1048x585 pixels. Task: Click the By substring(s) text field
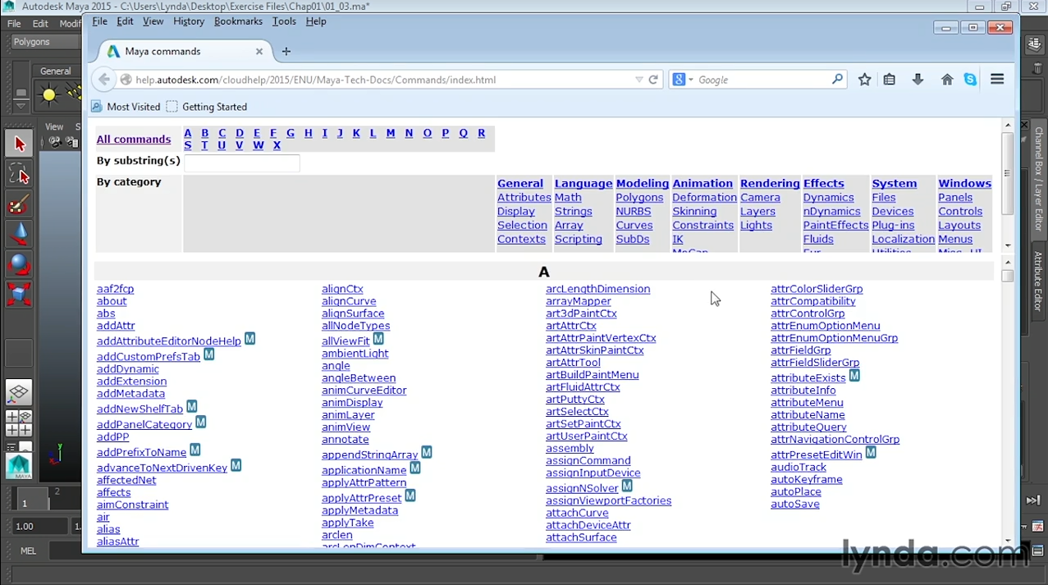(x=241, y=162)
